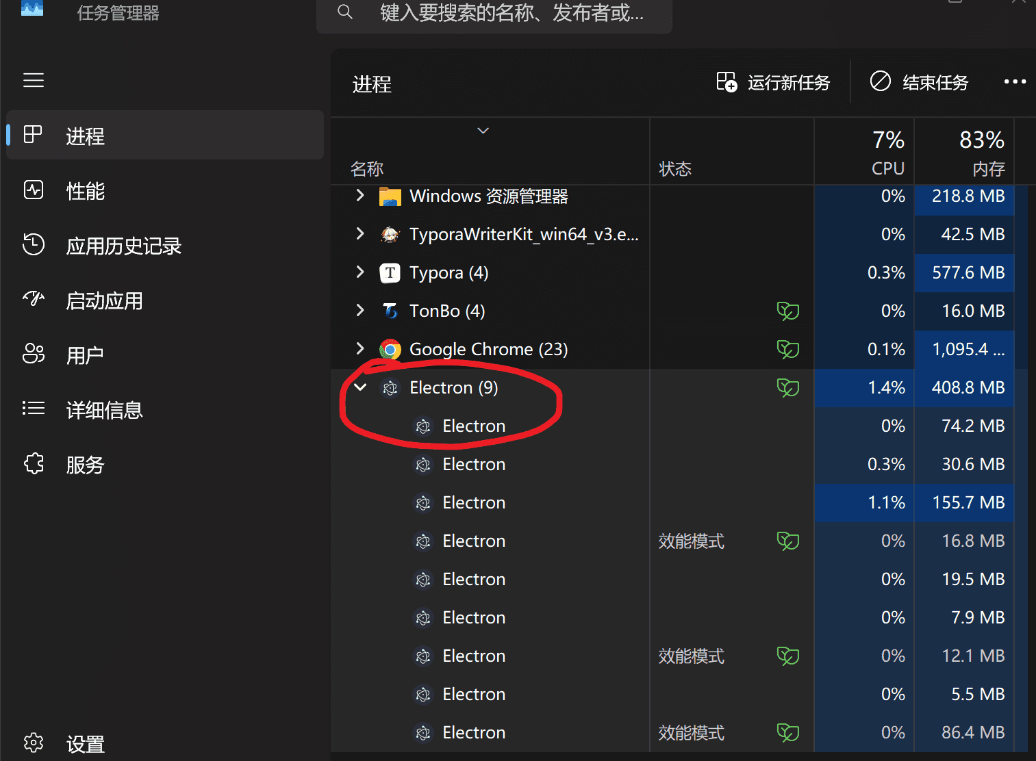
Task: Click Electron (9) 408.8 MB memory cell
Action: click(x=964, y=387)
